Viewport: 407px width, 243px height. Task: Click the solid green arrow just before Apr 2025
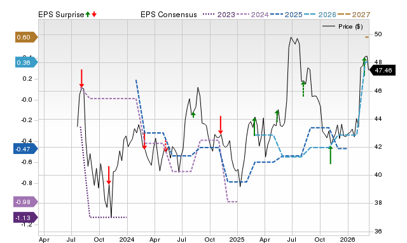pos(254,127)
